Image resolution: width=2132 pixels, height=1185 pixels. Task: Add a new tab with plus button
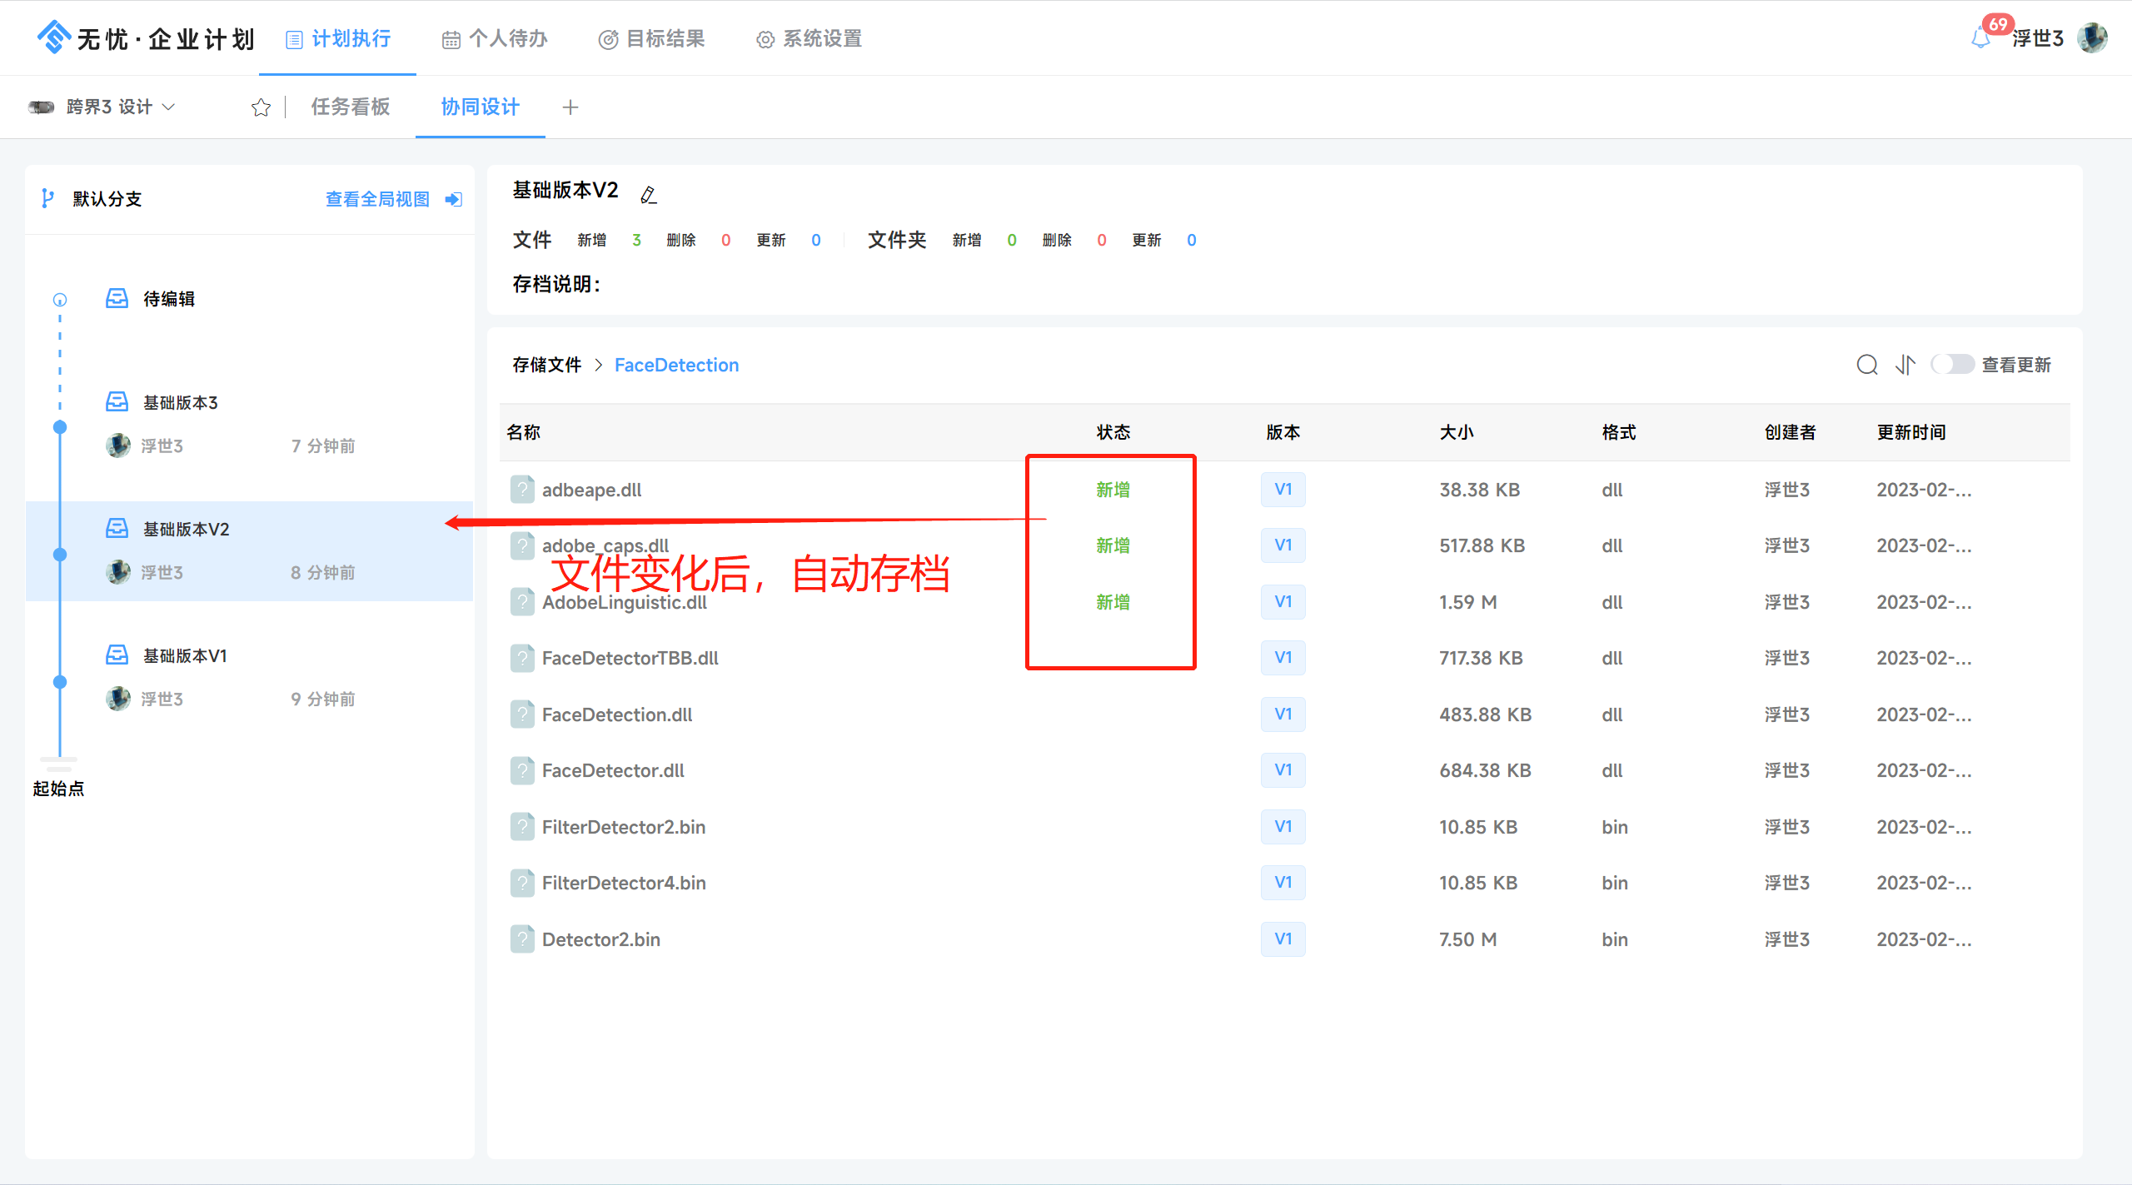pos(570,107)
